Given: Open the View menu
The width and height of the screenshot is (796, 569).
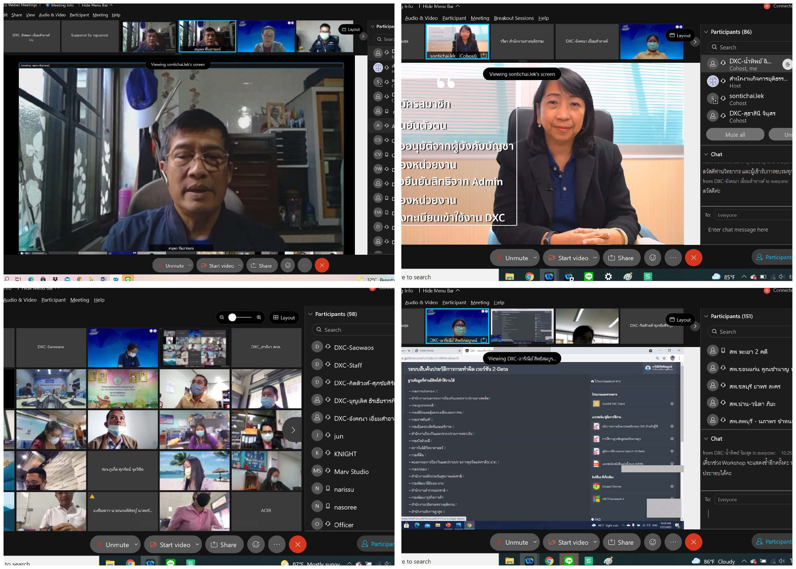Looking at the screenshot, I should 31,15.
